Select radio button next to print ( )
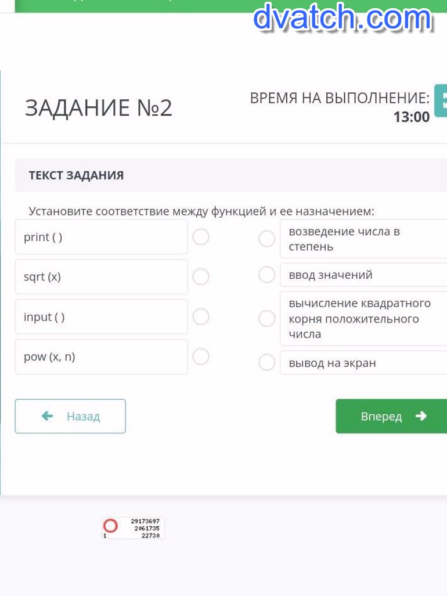The height and width of the screenshot is (596, 447). point(201,237)
